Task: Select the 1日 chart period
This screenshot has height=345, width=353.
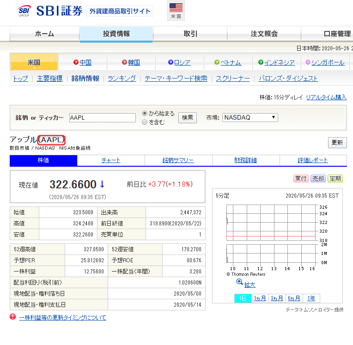Action: pos(243,298)
